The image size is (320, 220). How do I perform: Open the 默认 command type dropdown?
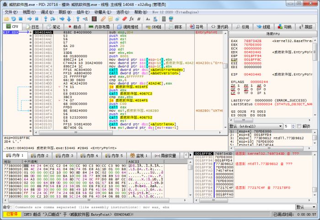[306, 207]
